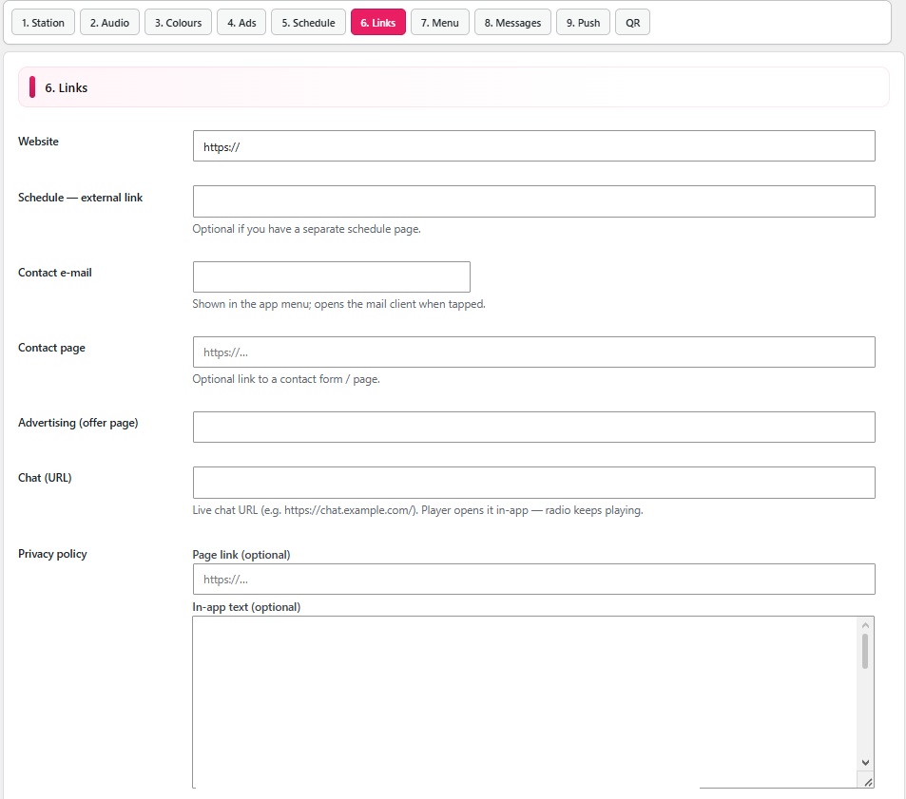Click the Schedule external link field
The image size is (906, 799).
point(534,201)
